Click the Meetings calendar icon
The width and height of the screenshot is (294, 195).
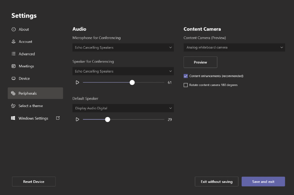[x=14, y=66]
